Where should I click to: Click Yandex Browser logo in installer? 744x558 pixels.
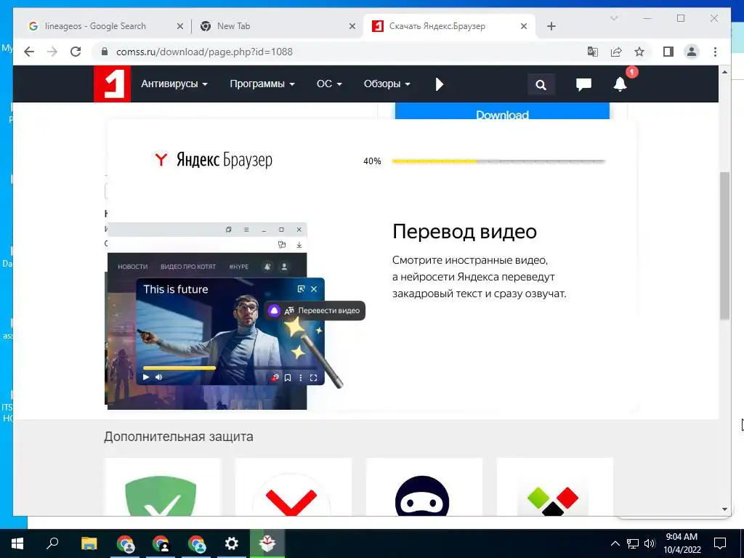pyautogui.click(x=214, y=159)
